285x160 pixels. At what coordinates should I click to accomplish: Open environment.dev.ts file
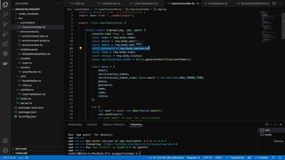(35, 36)
